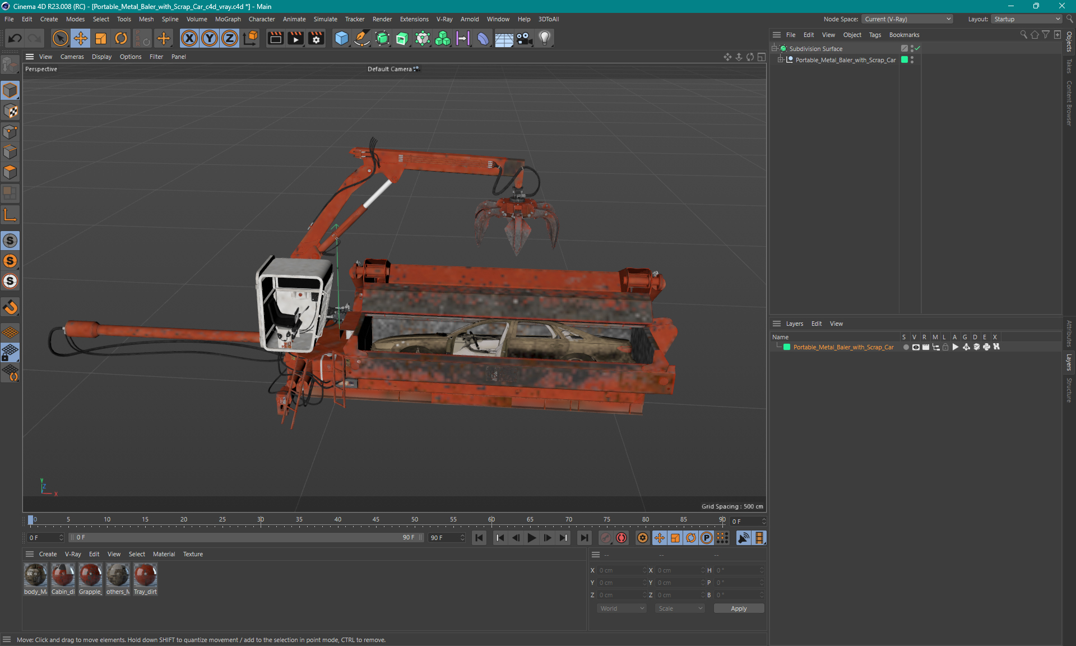Viewport: 1076px width, 646px height.
Task: Click object's green layer color swatch
Action: (x=904, y=59)
